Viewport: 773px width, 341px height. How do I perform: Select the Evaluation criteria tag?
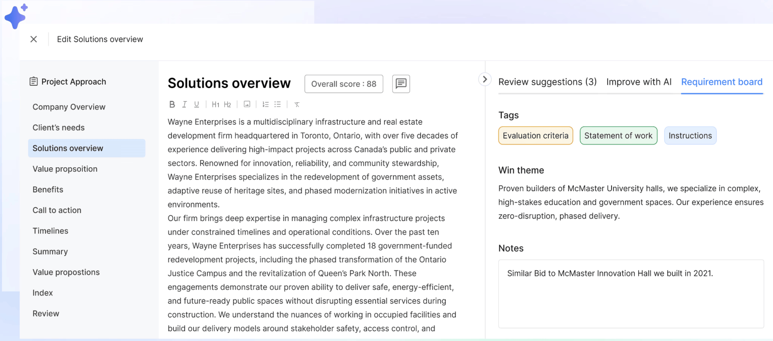(535, 135)
